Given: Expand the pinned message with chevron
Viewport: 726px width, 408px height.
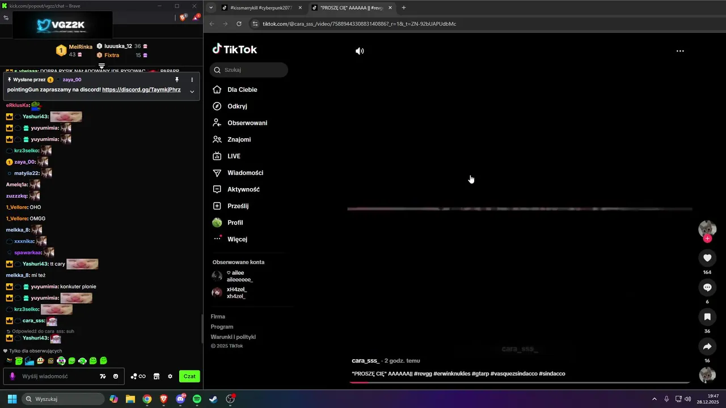Looking at the screenshot, I should tap(192, 91).
